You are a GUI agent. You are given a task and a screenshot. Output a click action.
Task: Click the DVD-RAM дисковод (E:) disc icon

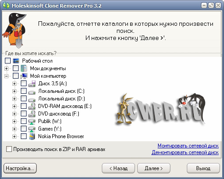pyautogui.click(x=32, y=106)
